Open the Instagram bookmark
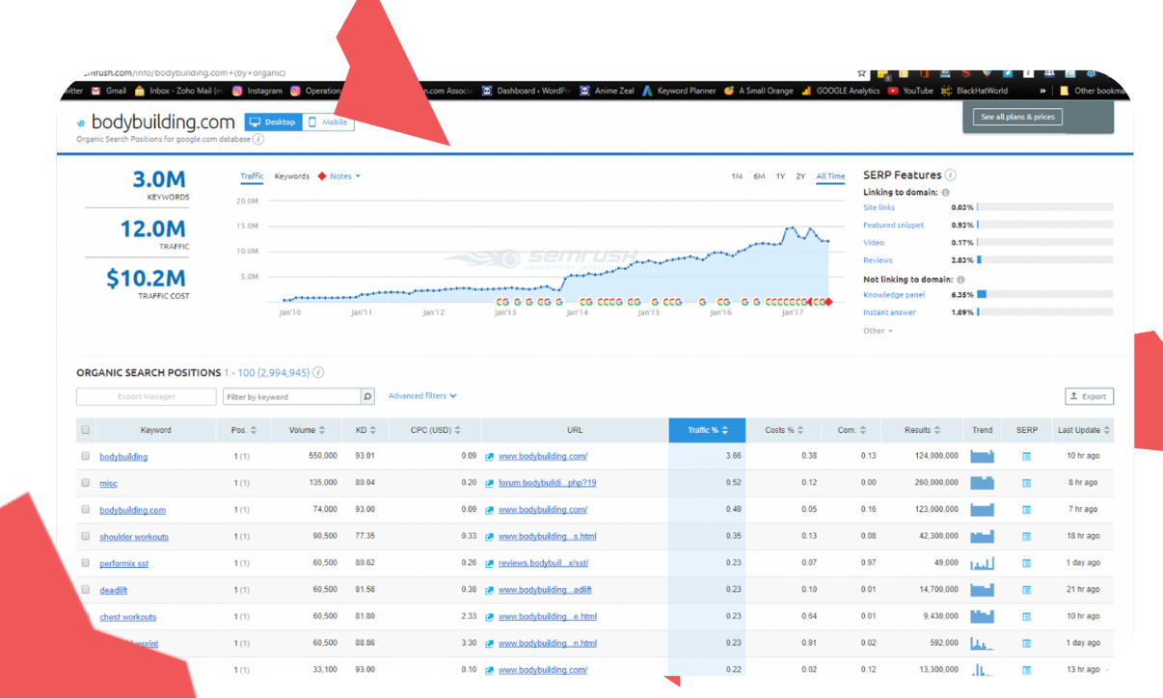This screenshot has height=698, width=1163. pos(257,91)
